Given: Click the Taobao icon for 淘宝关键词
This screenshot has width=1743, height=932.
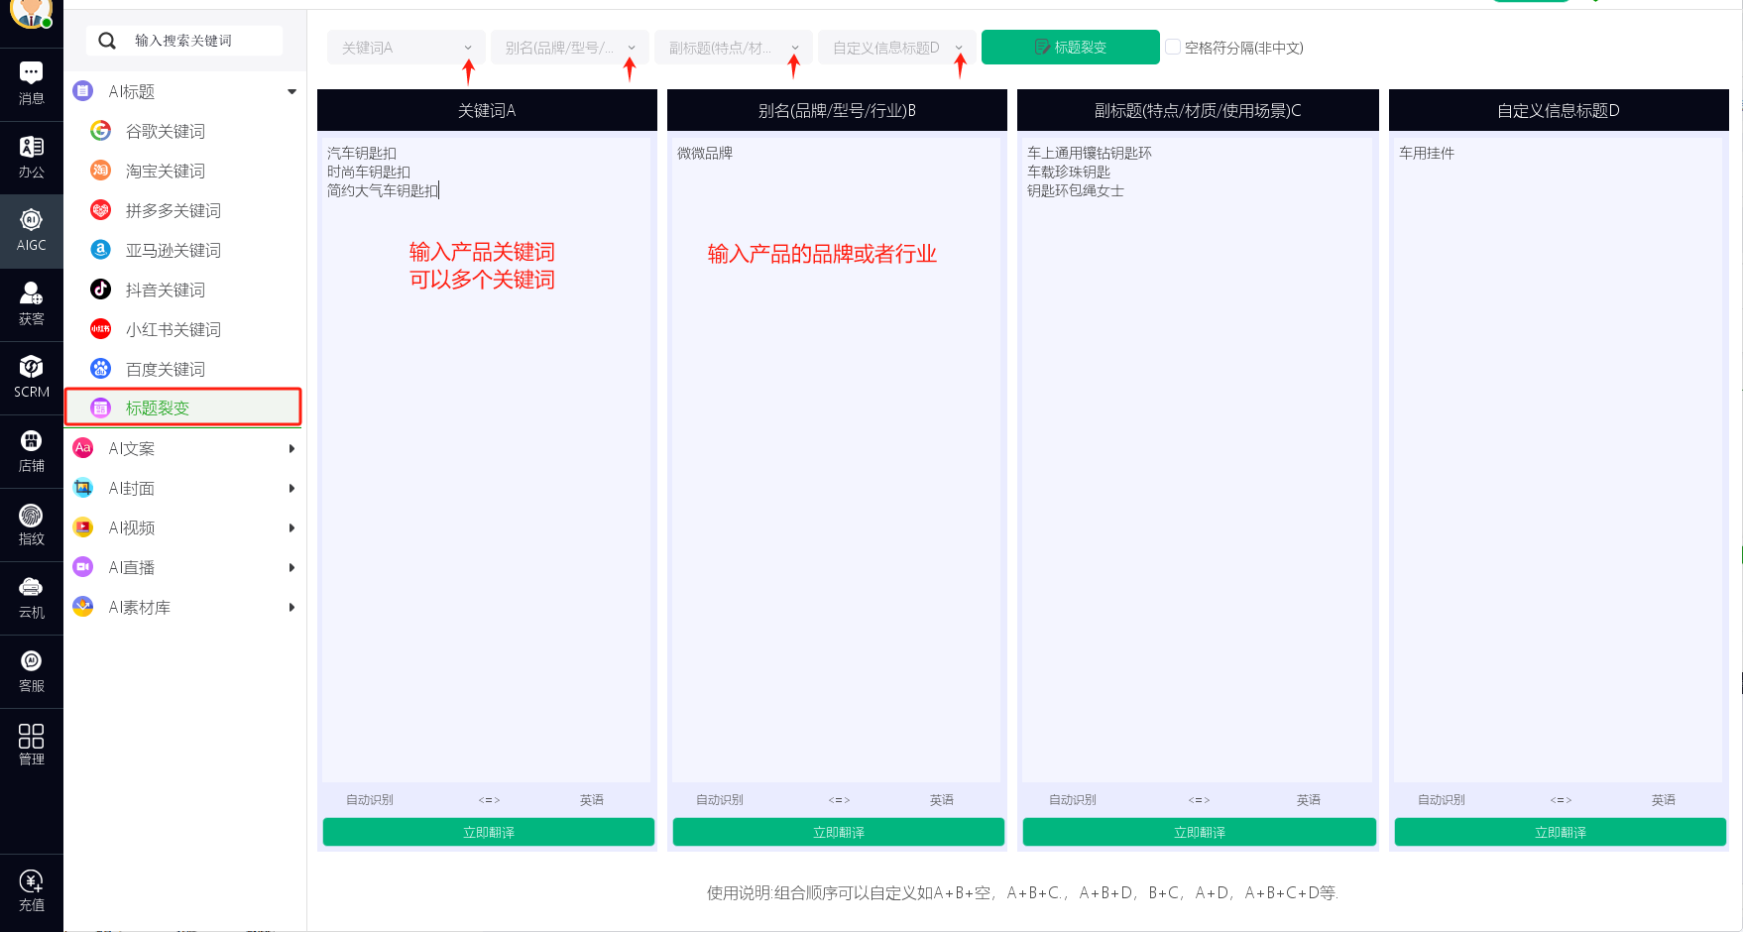Looking at the screenshot, I should pos(101,171).
